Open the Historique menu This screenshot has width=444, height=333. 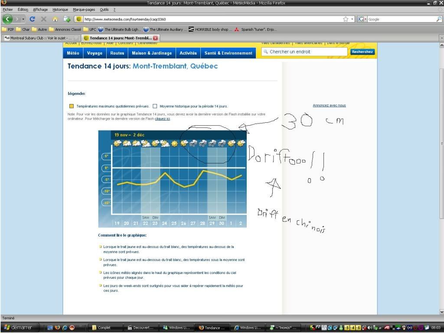pos(60,10)
